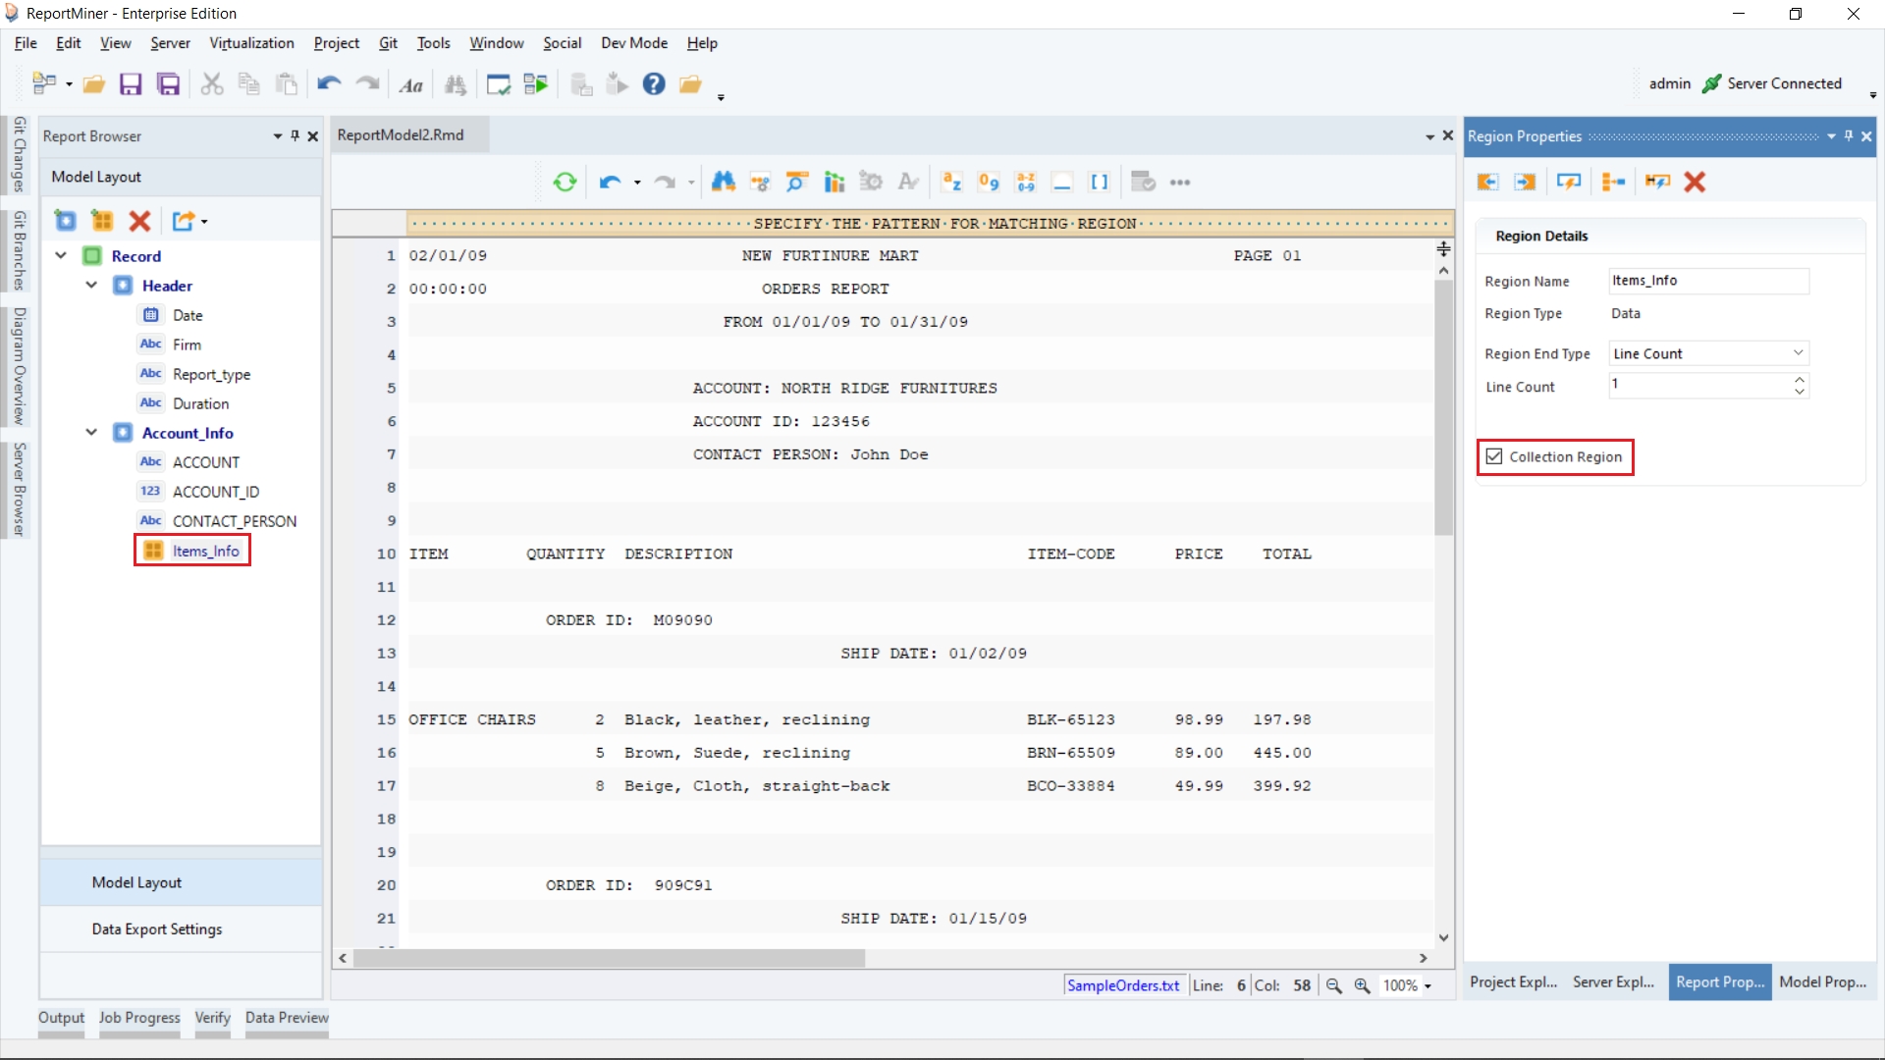The height and width of the screenshot is (1060, 1885).
Task: Click the blue help question mark icon
Action: coord(654,84)
